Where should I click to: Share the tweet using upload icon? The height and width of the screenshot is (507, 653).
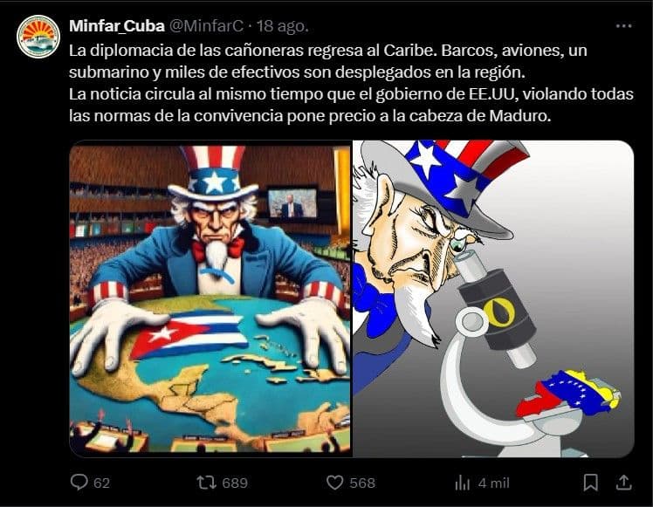[x=623, y=483]
